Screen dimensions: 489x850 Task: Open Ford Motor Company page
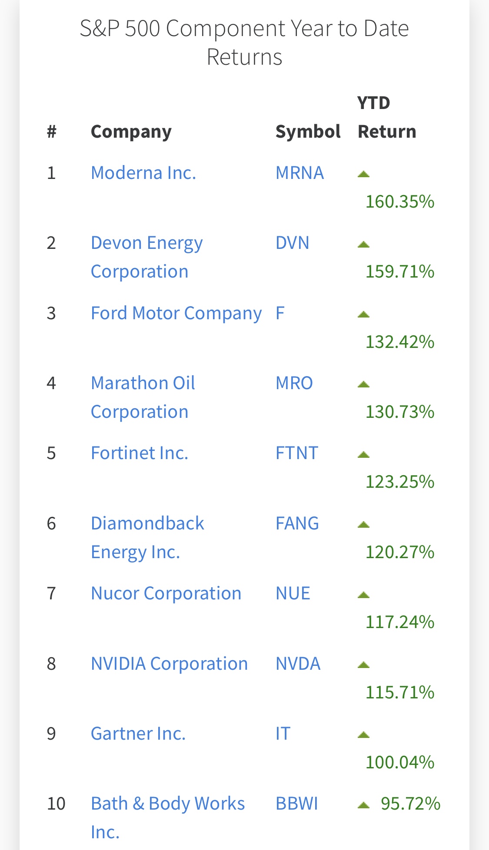[x=176, y=313]
